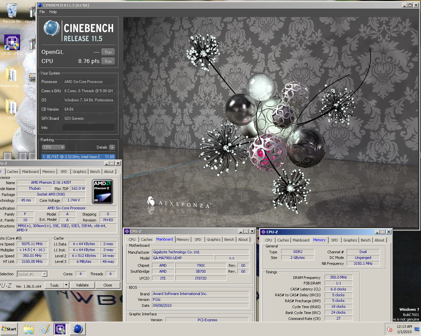Click the Cinebench panel splitter grip
421x336 pixels.
click(121, 129)
